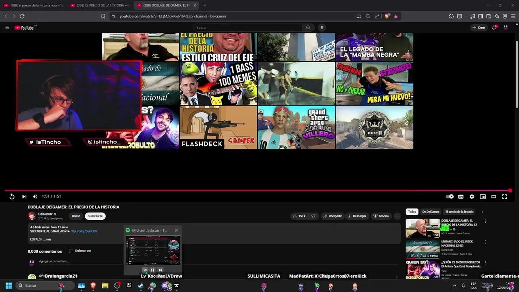Open the YouTube account avatar menu
Screen dimensions: 519x292
click(506, 28)
